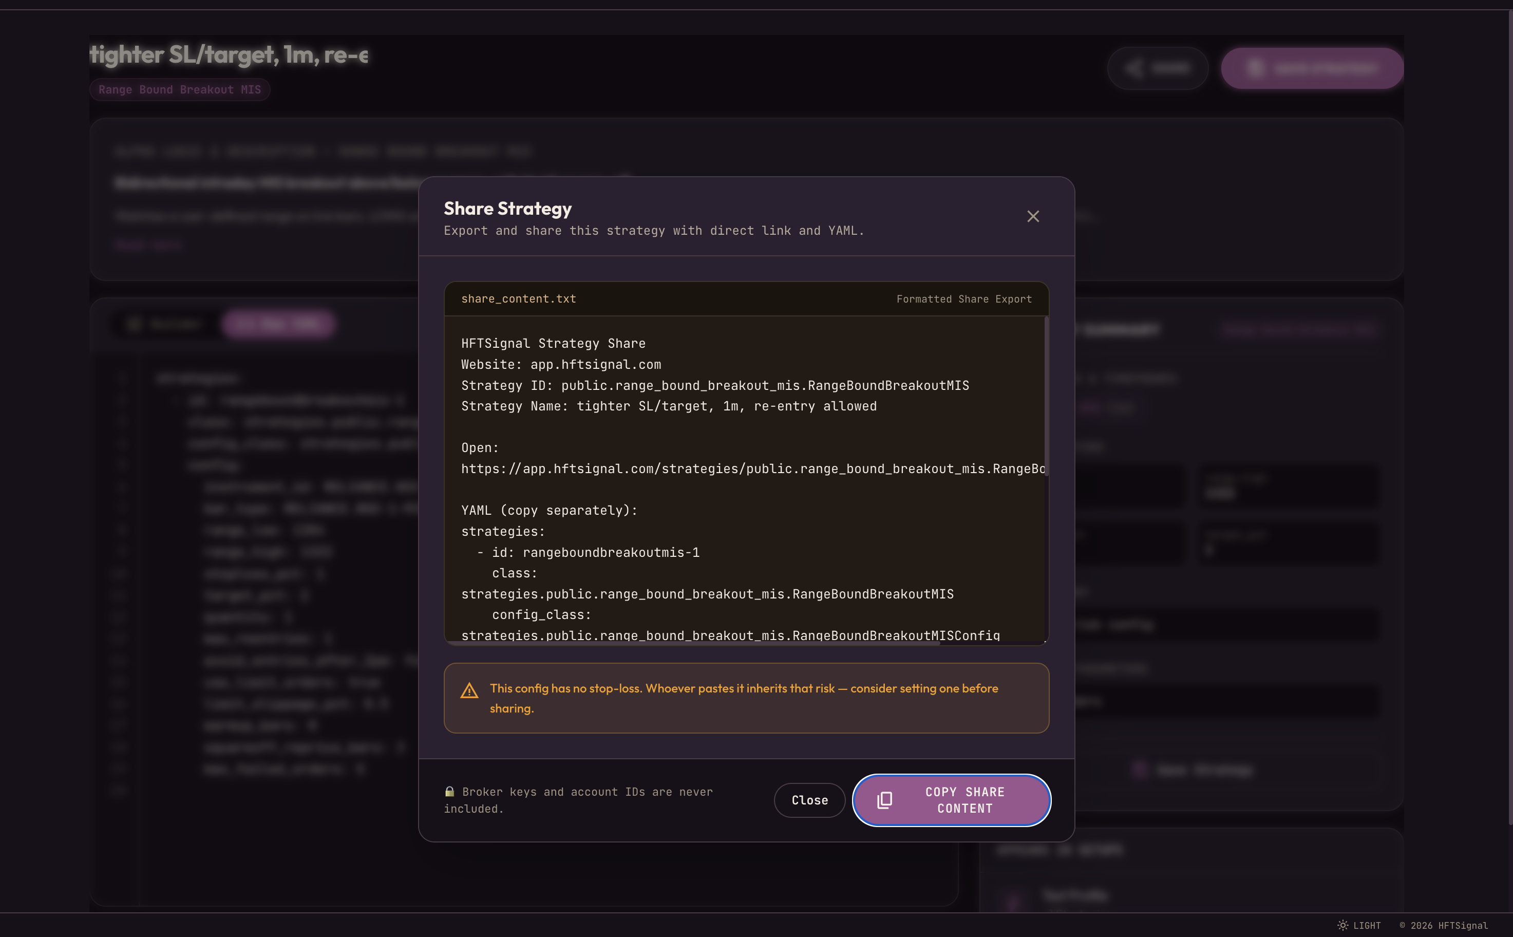Screen dimensions: 1513x937
Task: Click the sun icon in the footer
Action: pos(1342,925)
